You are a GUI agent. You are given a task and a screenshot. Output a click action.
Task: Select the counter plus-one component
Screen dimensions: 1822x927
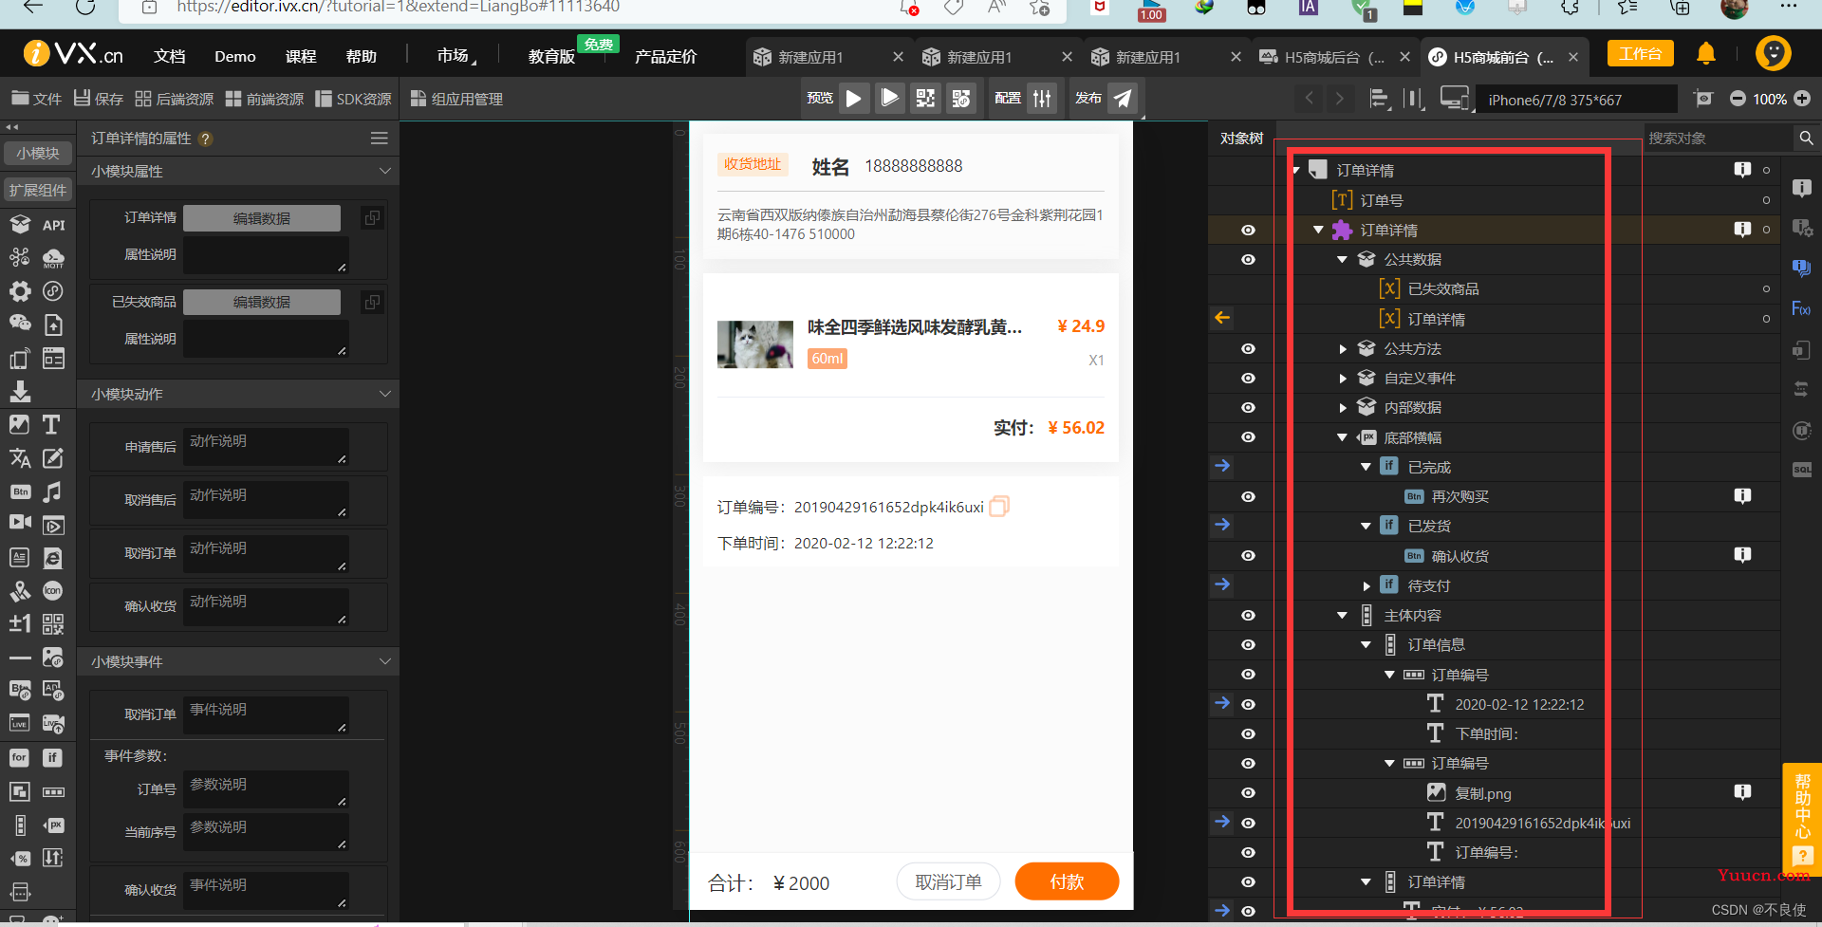pyautogui.click(x=20, y=623)
